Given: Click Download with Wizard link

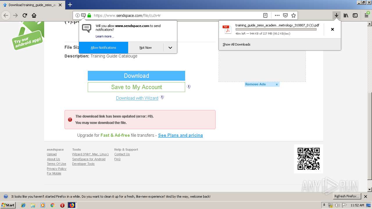Looking at the screenshot, I should tap(137, 98).
